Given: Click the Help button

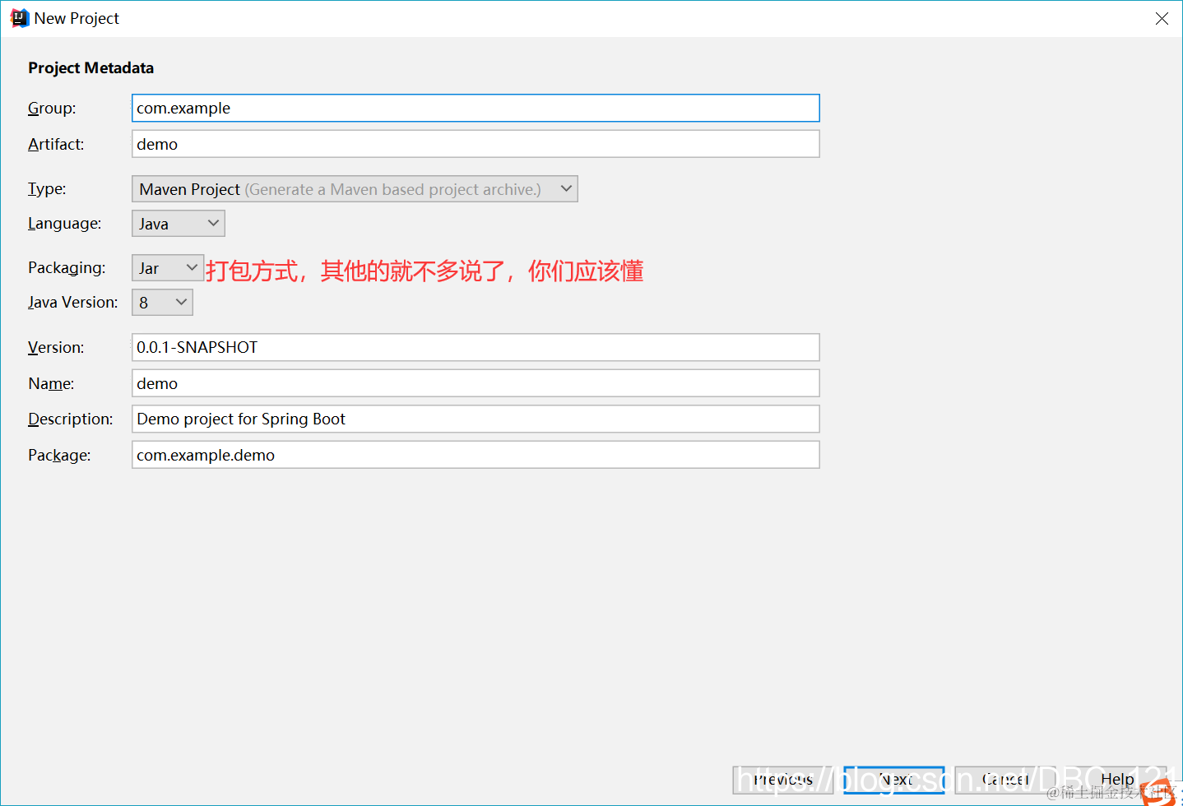Looking at the screenshot, I should tap(1116, 780).
